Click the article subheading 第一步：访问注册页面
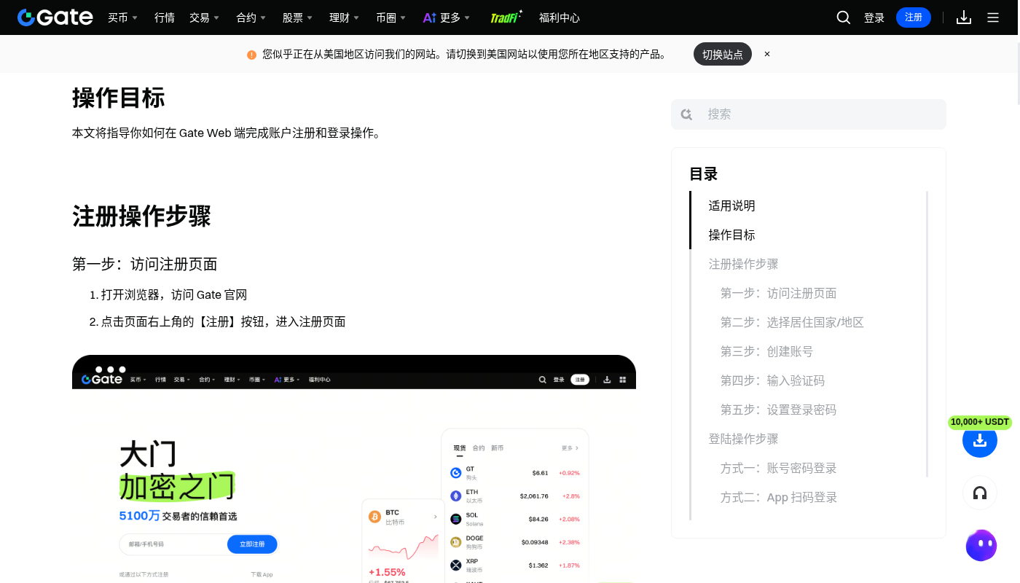Image resolution: width=1020 pixels, height=583 pixels. tap(145, 264)
